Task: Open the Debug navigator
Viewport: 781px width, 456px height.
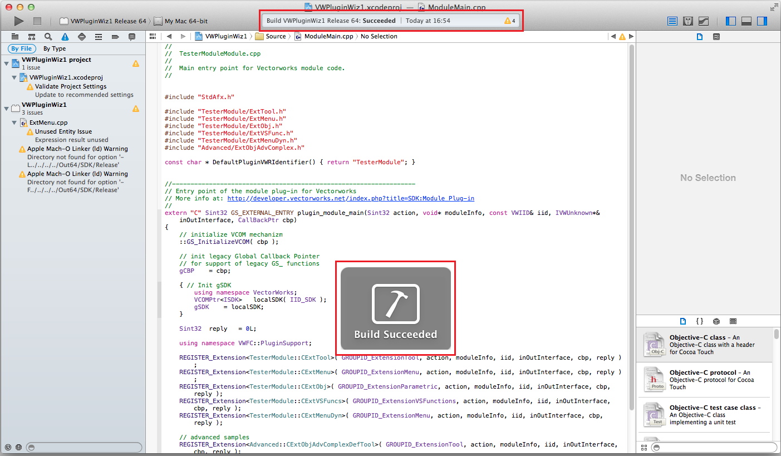Action: tap(99, 37)
